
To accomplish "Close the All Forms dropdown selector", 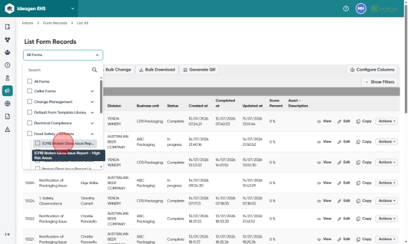I will click(63, 55).
